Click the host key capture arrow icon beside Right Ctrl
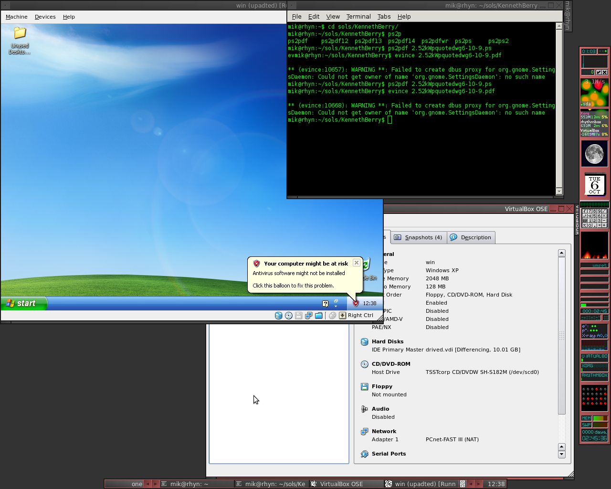Image resolution: width=611 pixels, height=489 pixels. pyautogui.click(x=342, y=316)
